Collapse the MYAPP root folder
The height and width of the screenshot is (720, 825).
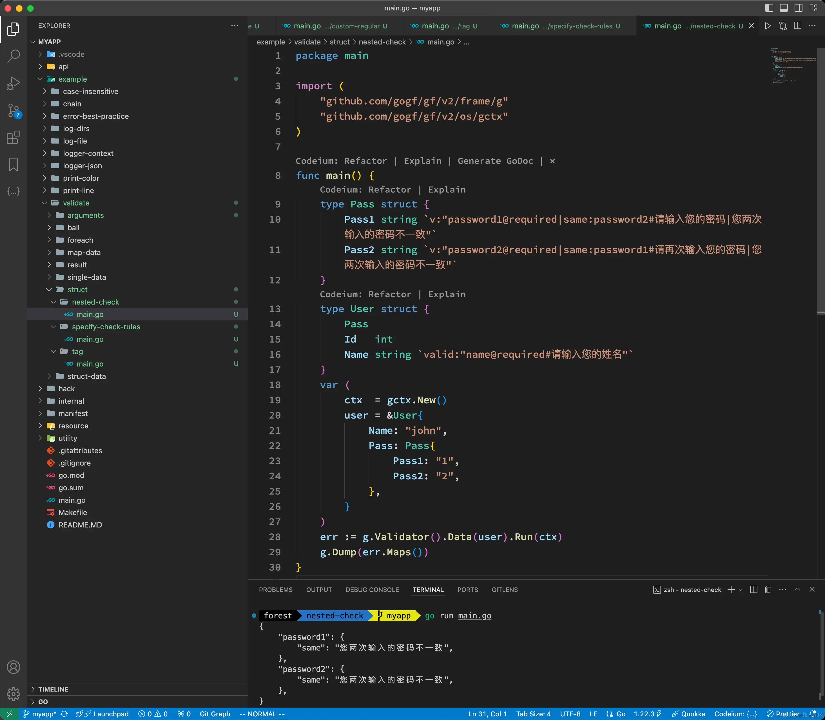[x=33, y=42]
